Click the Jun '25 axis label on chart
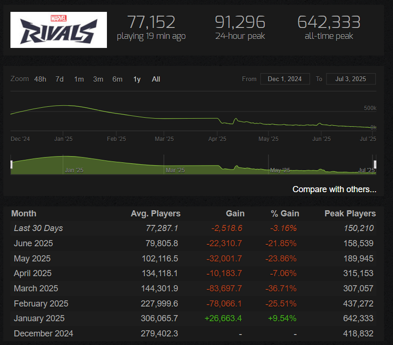The width and height of the screenshot is (393, 345). click(x=321, y=139)
